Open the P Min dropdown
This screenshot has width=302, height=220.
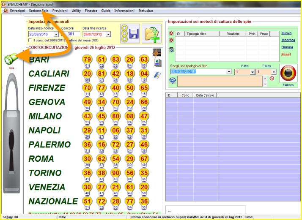point(253,72)
